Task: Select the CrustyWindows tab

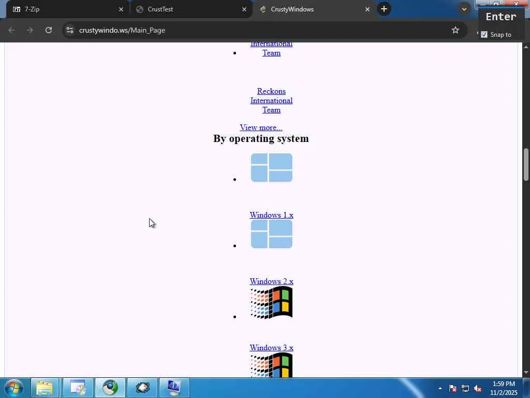Action: (x=314, y=9)
